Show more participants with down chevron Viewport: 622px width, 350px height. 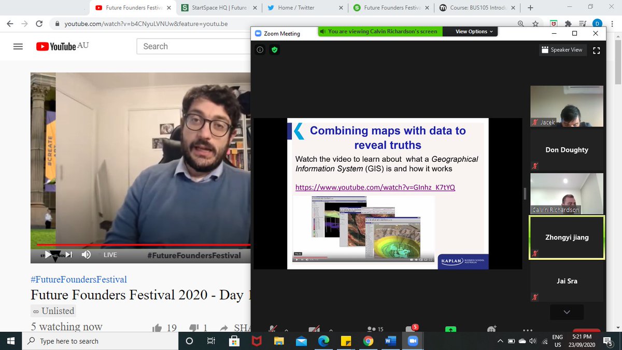tap(567, 312)
